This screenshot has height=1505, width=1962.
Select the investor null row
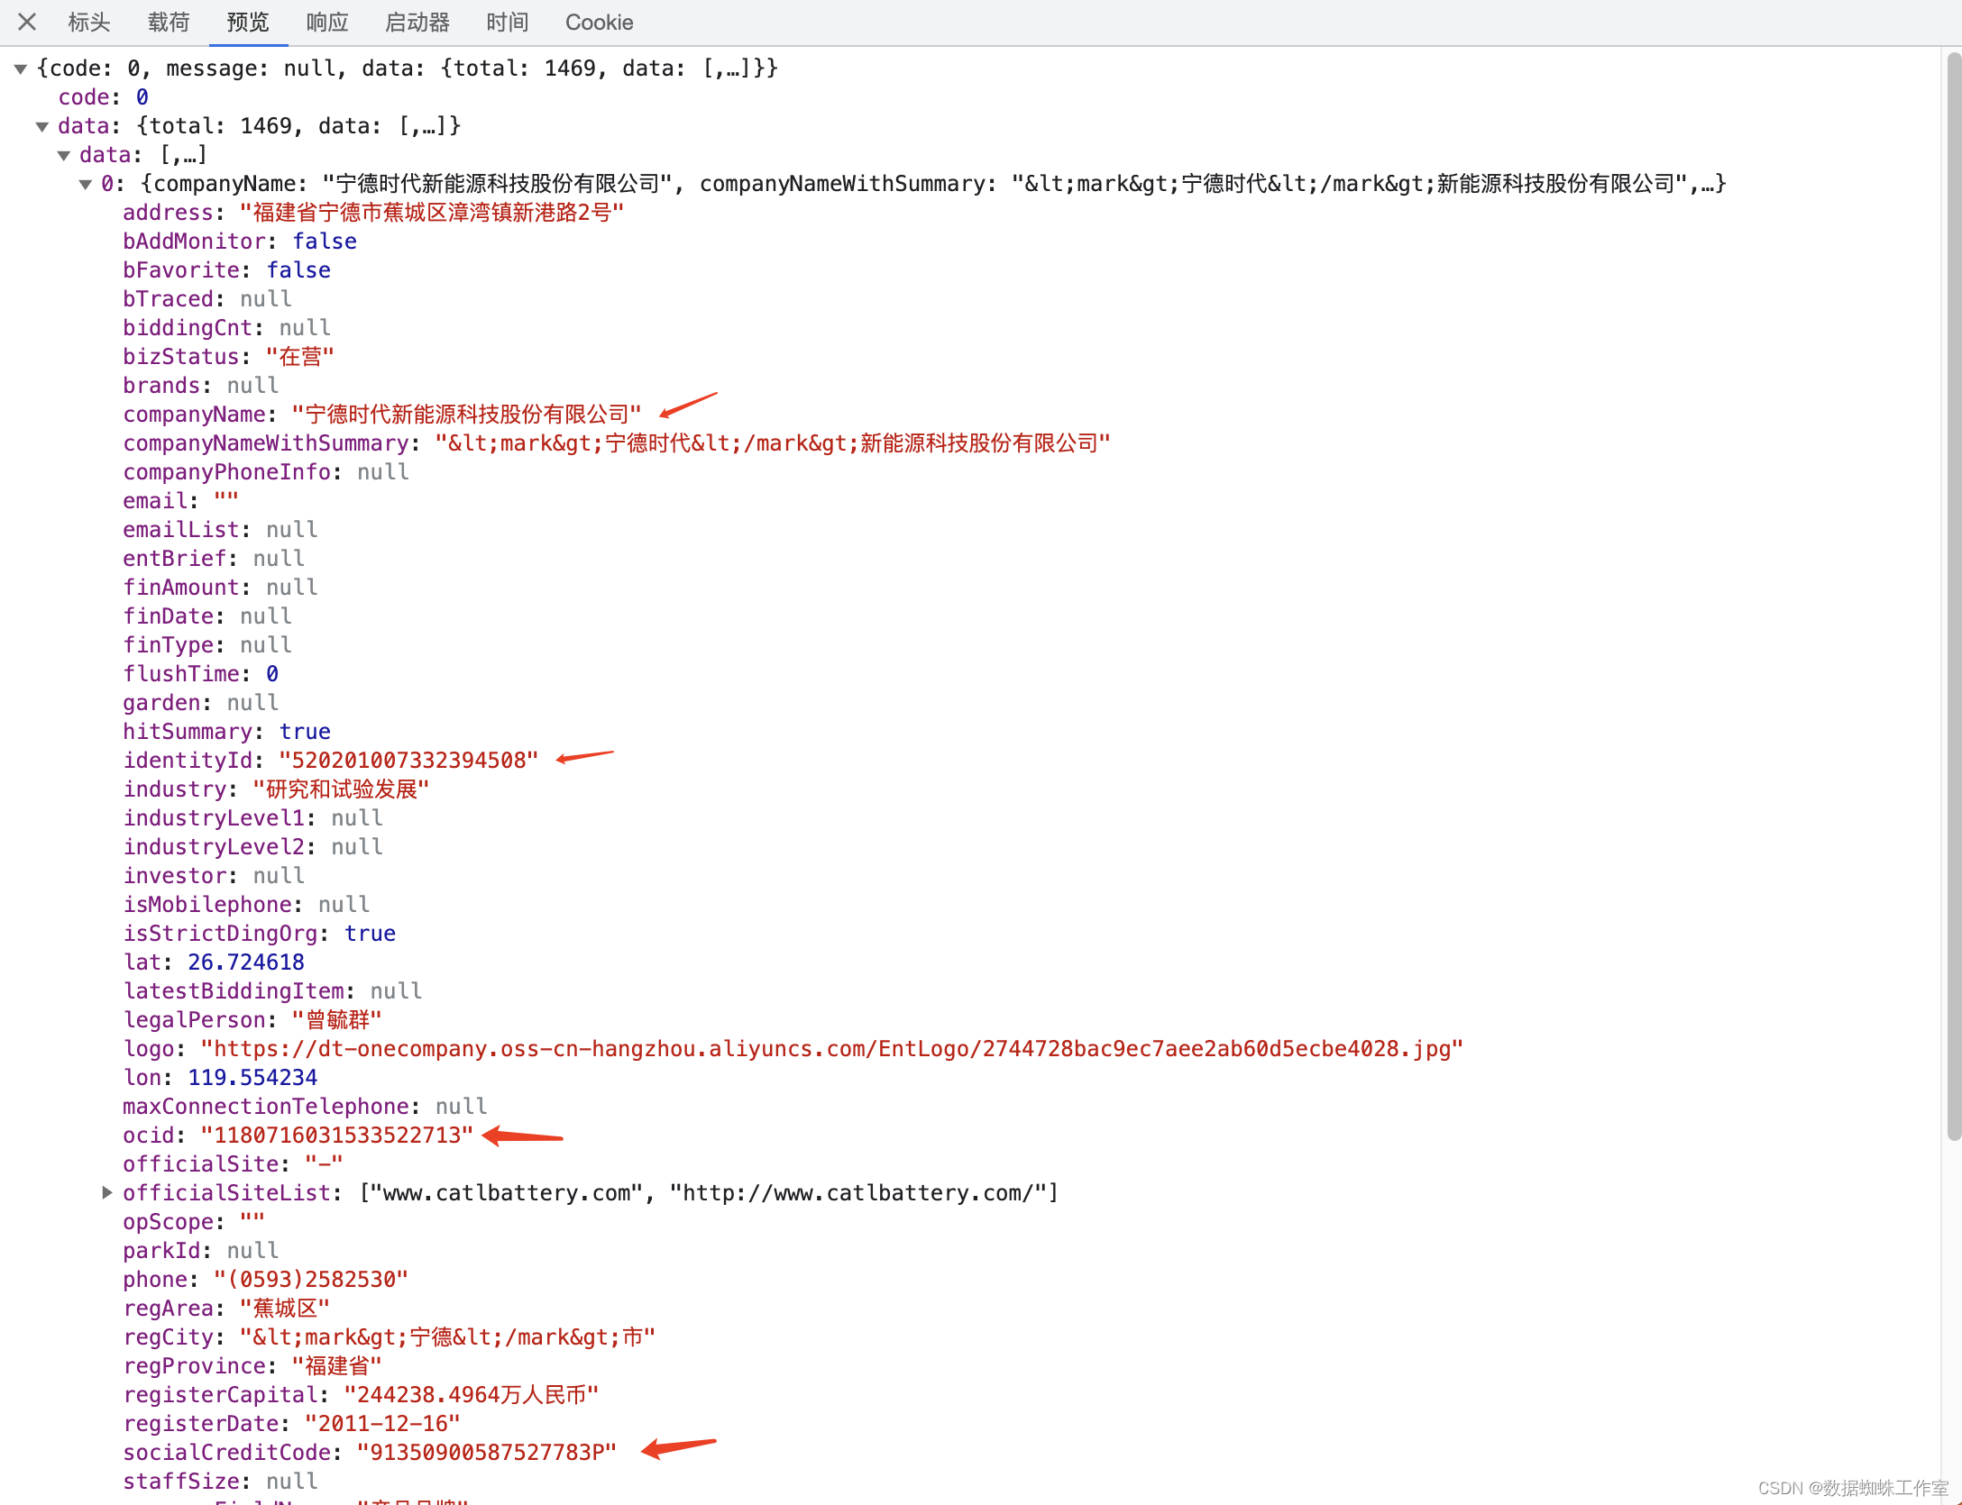pos(214,876)
